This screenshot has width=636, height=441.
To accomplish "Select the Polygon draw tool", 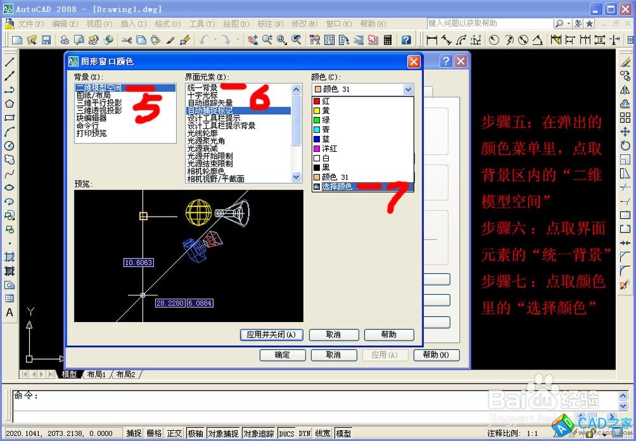I will (x=10, y=104).
